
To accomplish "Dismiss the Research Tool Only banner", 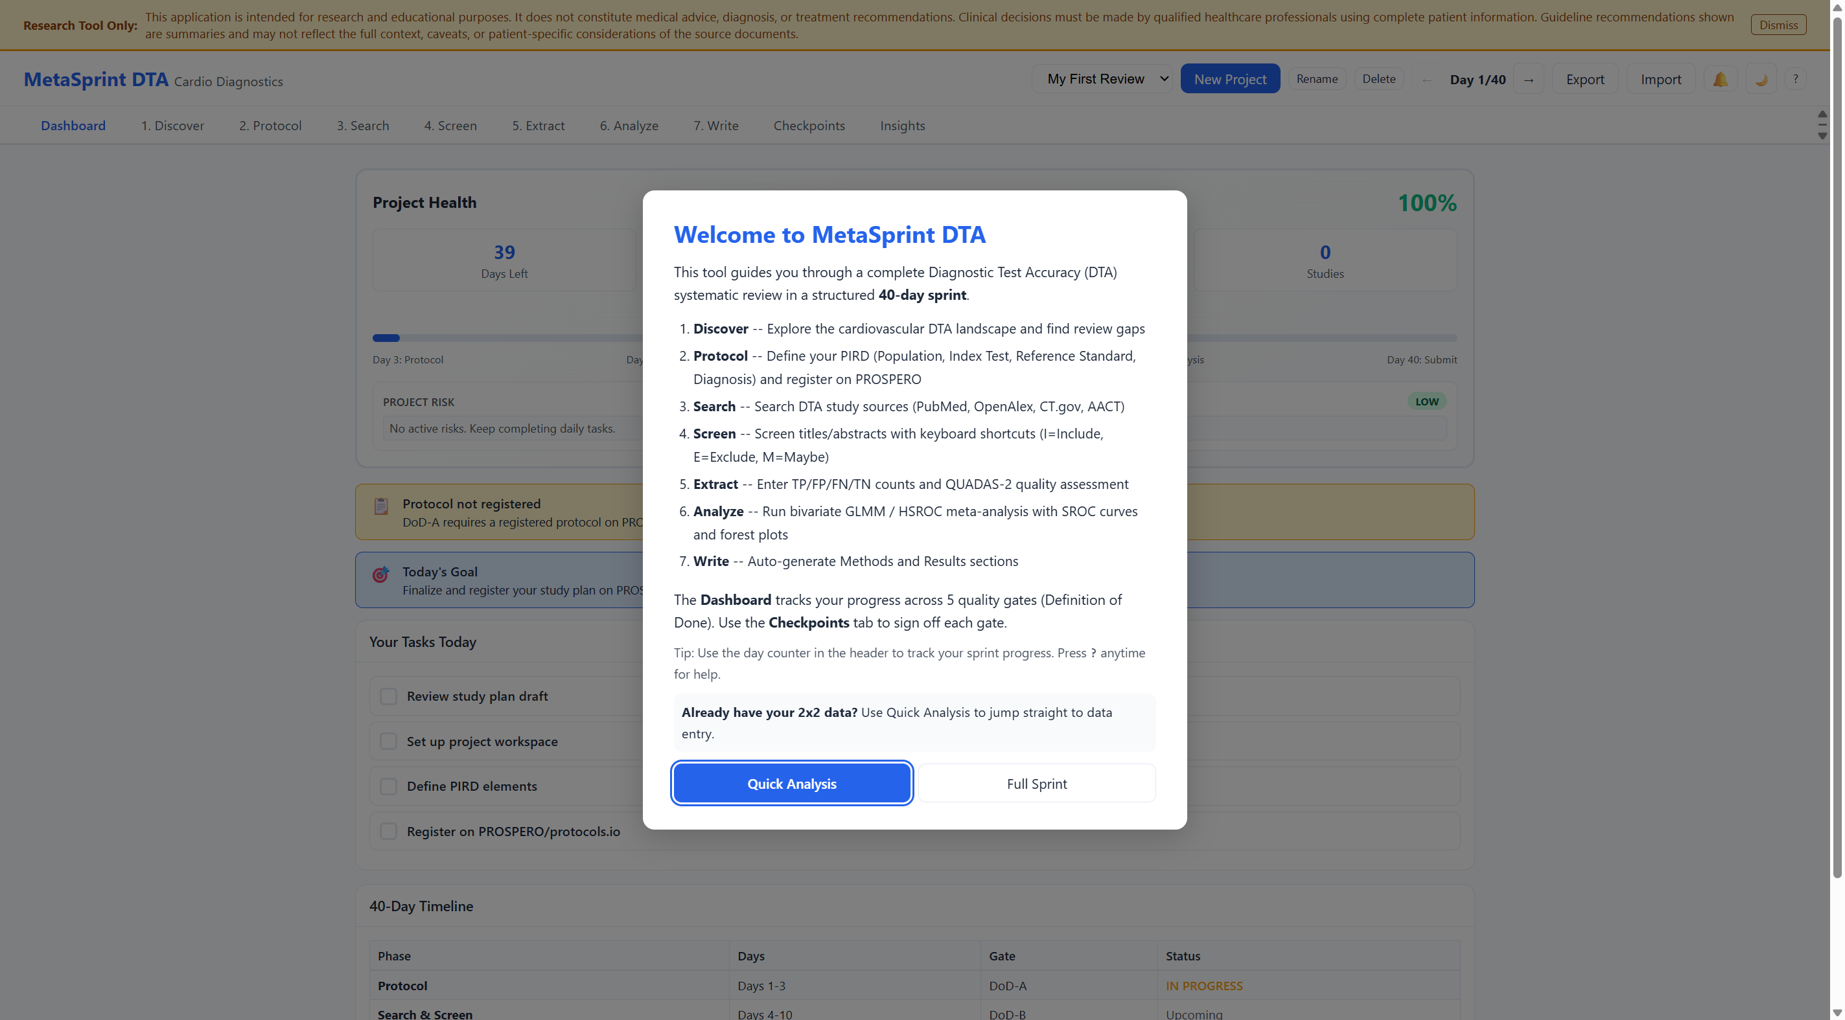I will point(1778,25).
